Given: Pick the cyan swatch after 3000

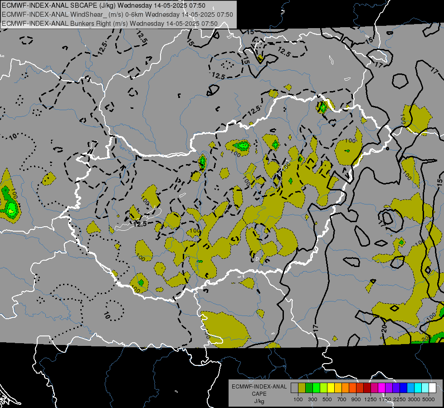Looking at the screenshot, I should coord(418,388).
